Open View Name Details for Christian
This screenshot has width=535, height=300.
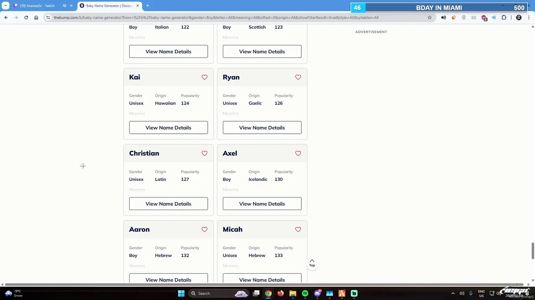point(168,204)
